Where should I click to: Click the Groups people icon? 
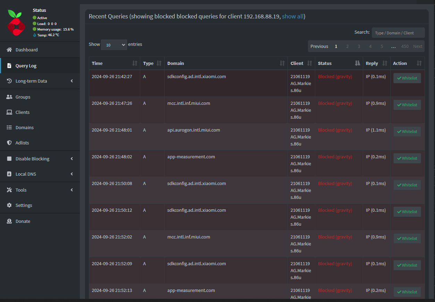9,97
